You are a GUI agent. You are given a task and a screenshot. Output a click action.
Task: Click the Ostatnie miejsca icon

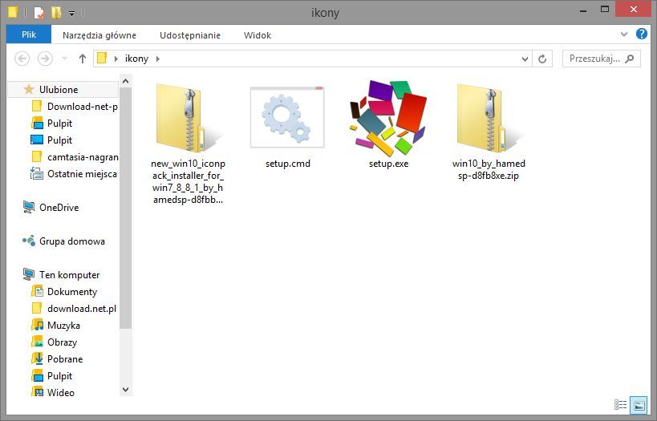pos(37,173)
